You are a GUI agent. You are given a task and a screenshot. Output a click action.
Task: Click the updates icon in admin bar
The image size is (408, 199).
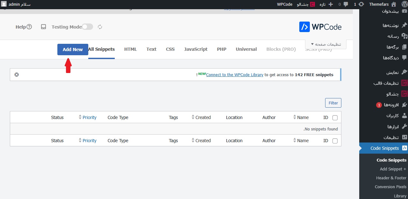tap(361, 4)
